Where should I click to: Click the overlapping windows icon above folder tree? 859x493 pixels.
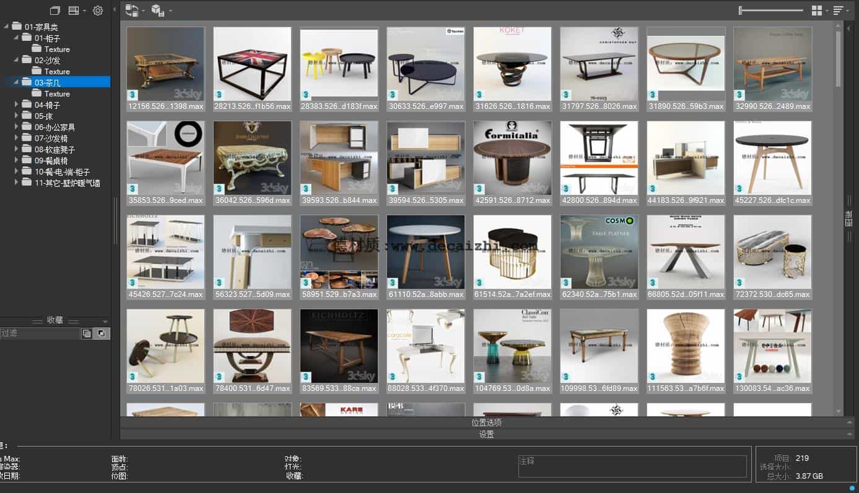pos(55,11)
